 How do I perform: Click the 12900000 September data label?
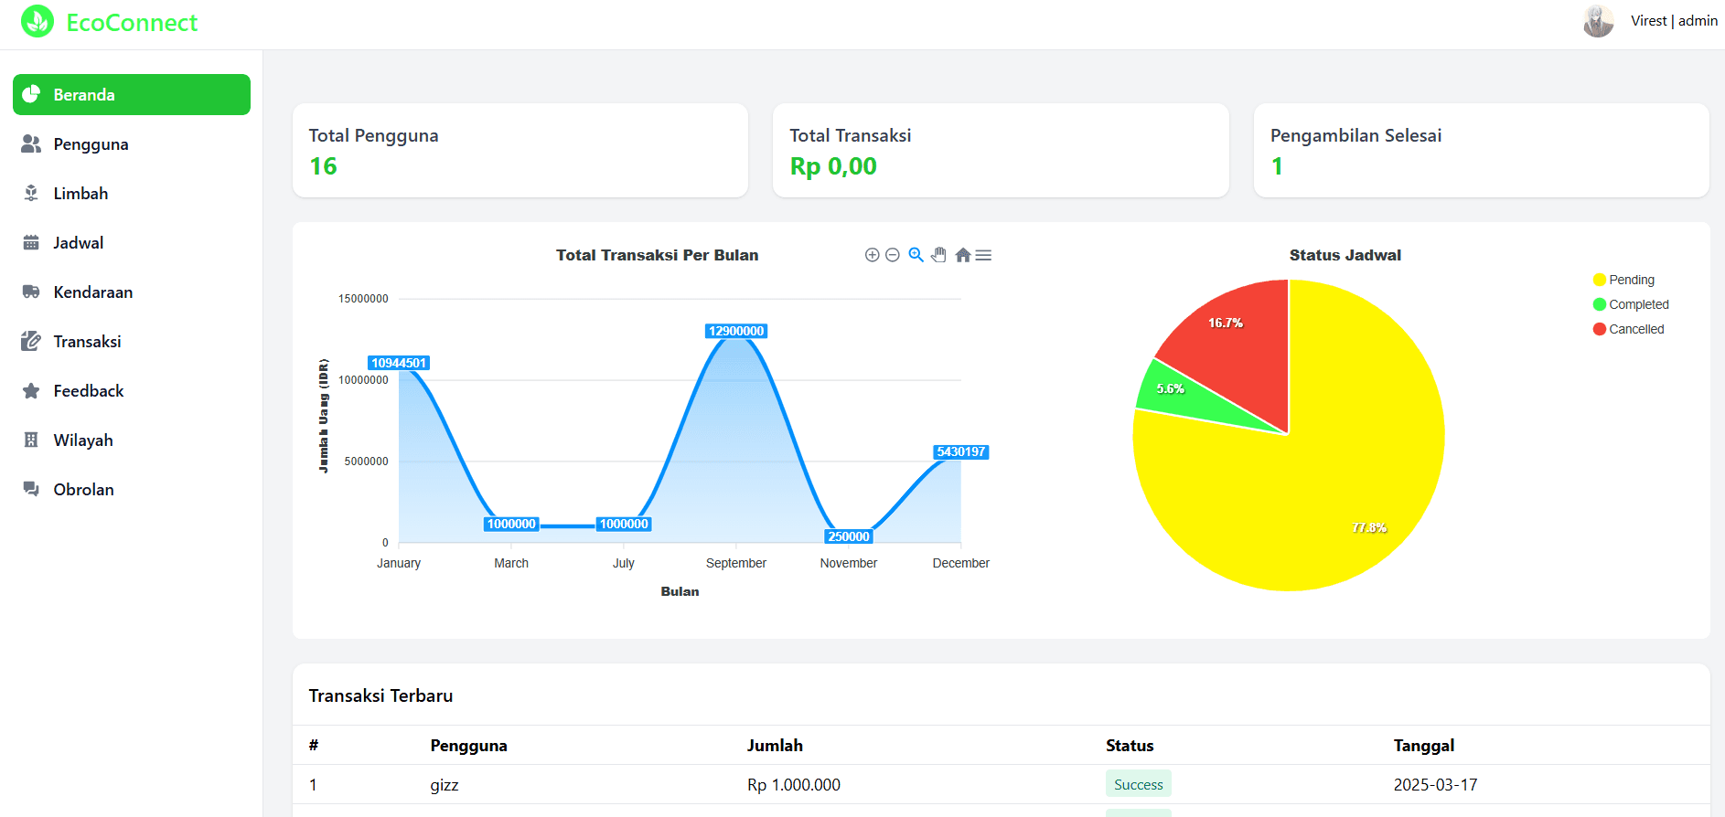(x=736, y=331)
